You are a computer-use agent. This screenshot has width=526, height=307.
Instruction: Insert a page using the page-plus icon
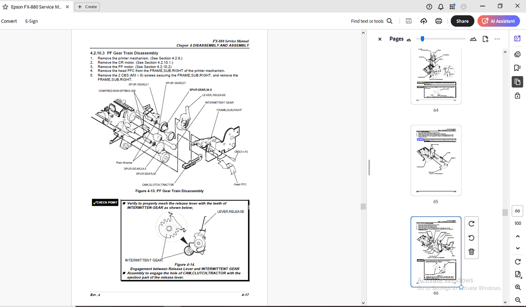tap(486, 39)
